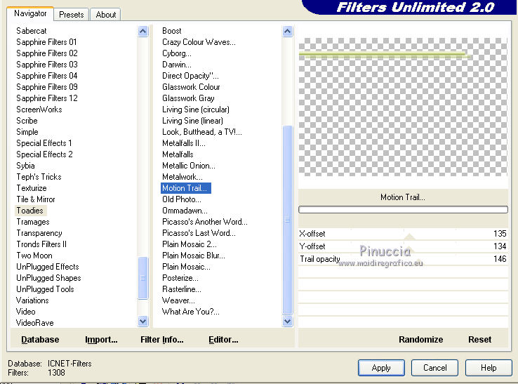The image size is (518, 384).
Task: Open the About tab
Action: [x=106, y=15]
